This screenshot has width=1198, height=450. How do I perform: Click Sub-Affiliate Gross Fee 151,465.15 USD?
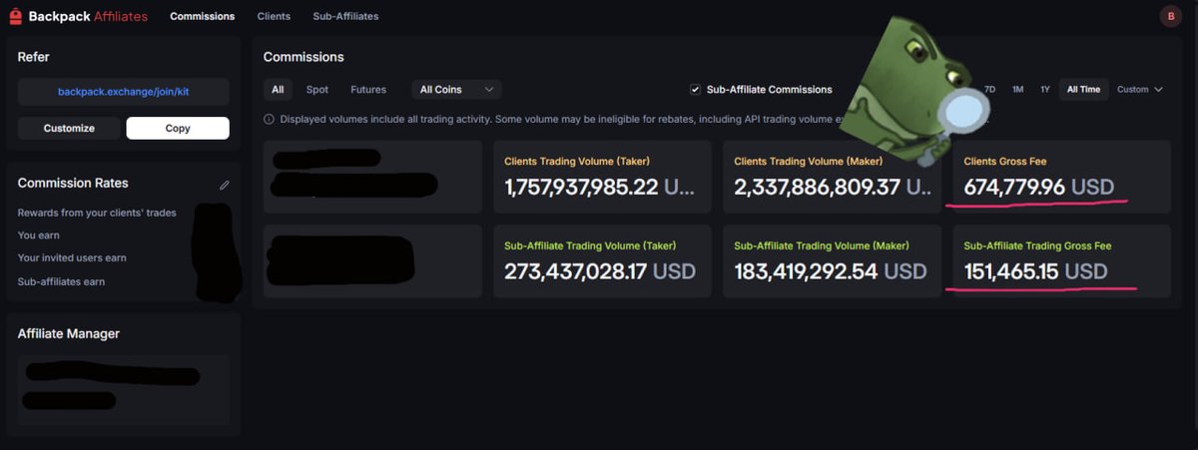tap(1036, 271)
